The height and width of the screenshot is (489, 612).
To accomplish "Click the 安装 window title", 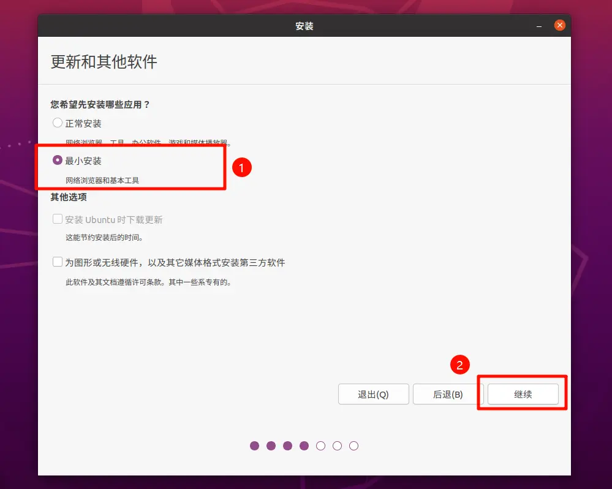I will coord(304,26).
